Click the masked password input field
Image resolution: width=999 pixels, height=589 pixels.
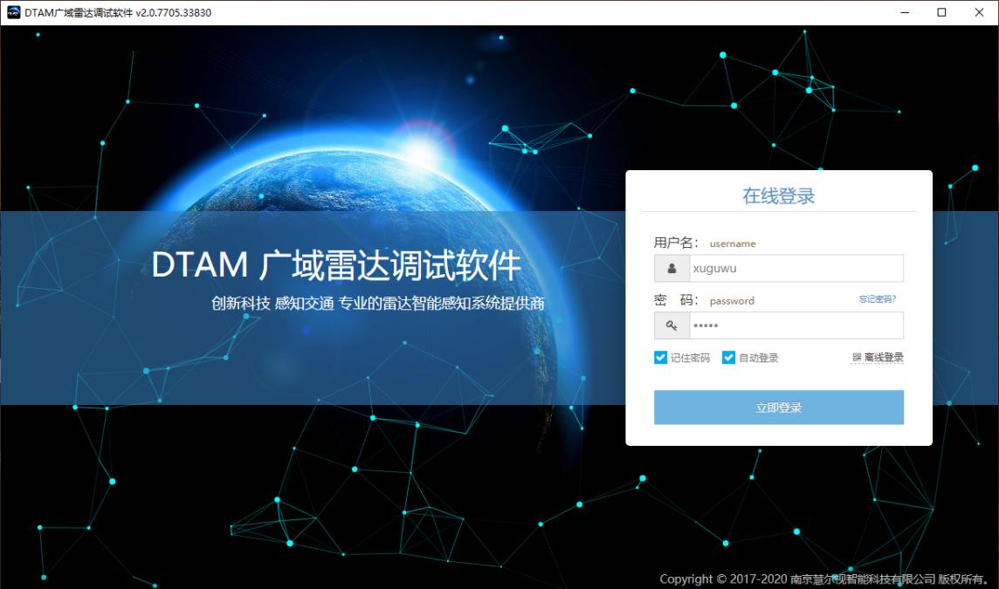pos(795,325)
